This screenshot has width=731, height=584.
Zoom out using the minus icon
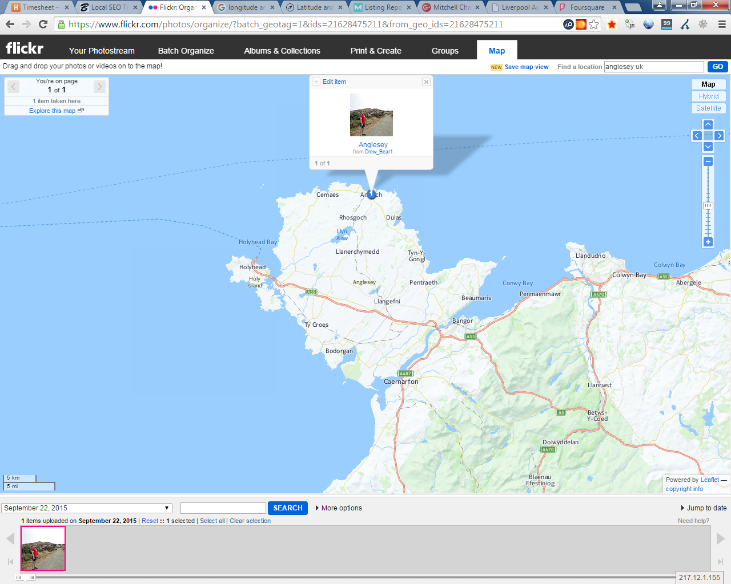pyautogui.click(x=708, y=162)
